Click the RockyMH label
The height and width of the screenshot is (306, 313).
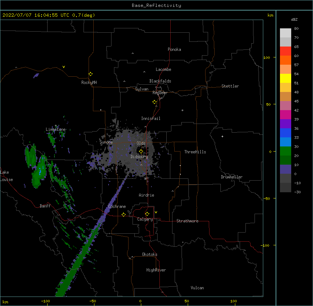coord(89,82)
